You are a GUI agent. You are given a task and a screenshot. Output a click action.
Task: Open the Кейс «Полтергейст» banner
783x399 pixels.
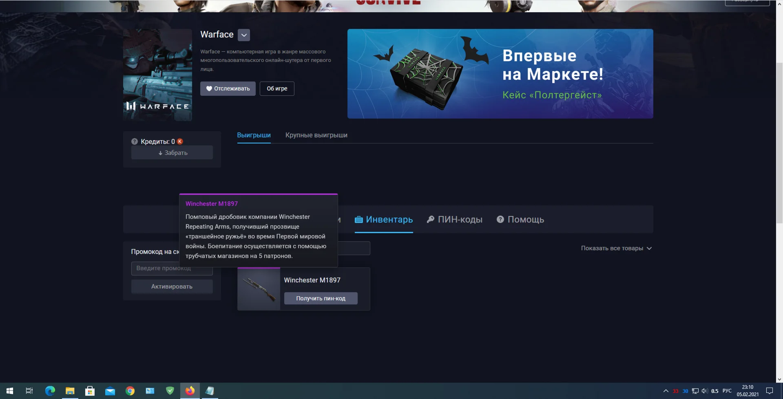coord(500,74)
